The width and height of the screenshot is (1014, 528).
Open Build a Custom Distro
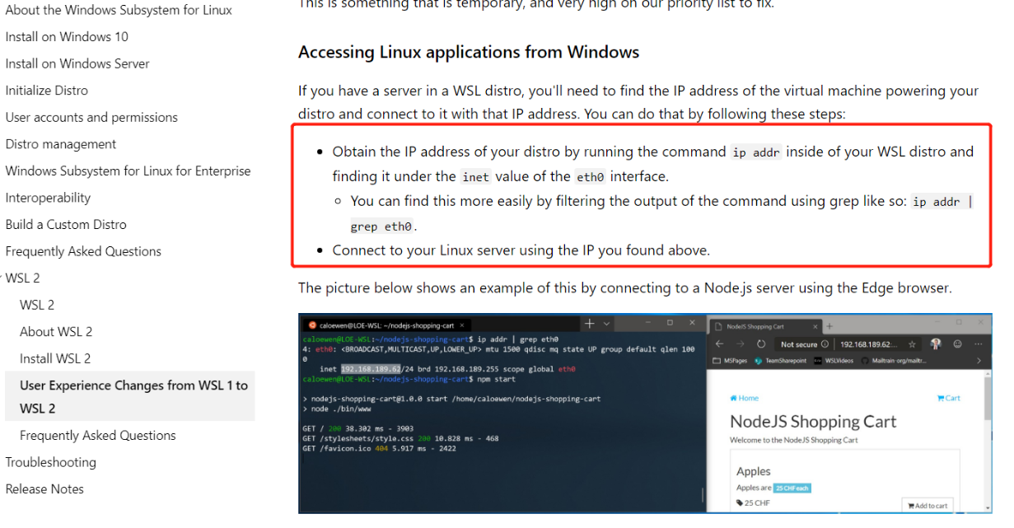[x=66, y=225]
